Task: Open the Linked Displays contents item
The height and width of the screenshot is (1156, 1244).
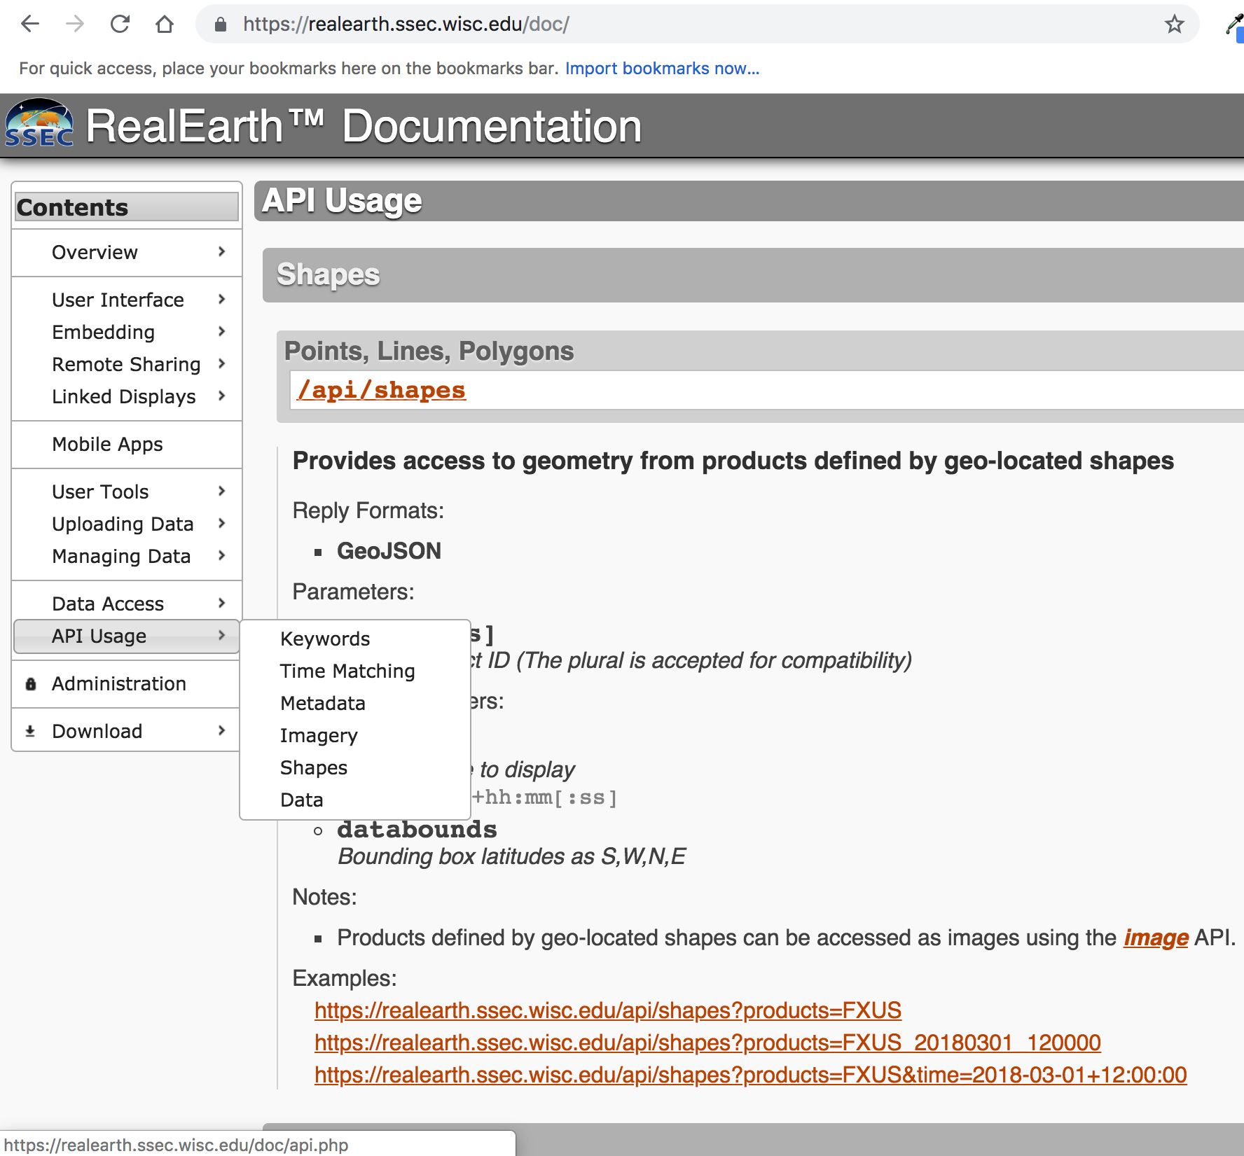Action: coord(127,397)
